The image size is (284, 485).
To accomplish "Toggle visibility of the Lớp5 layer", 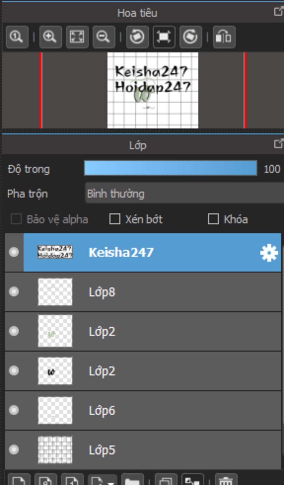I will coord(14,449).
